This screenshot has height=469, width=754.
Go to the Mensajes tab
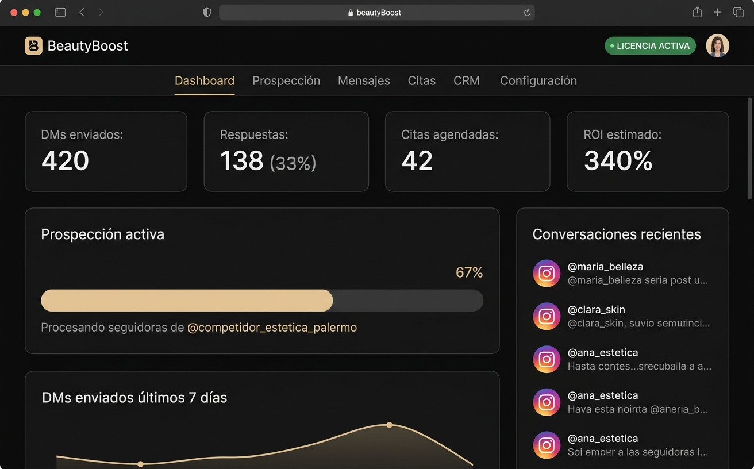[x=364, y=81]
